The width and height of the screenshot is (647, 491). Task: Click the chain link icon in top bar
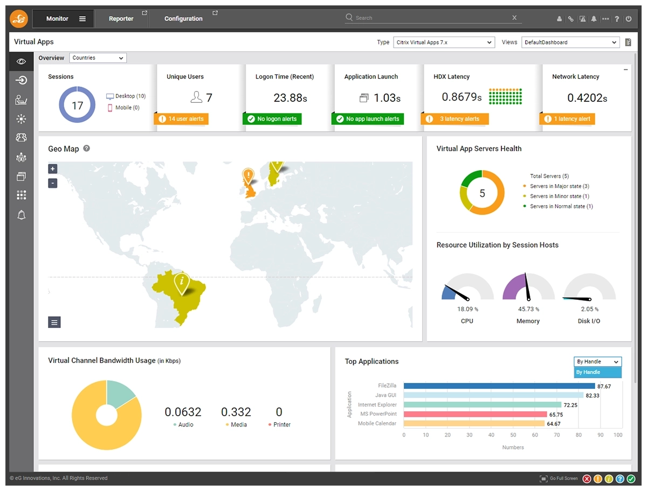(570, 19)
